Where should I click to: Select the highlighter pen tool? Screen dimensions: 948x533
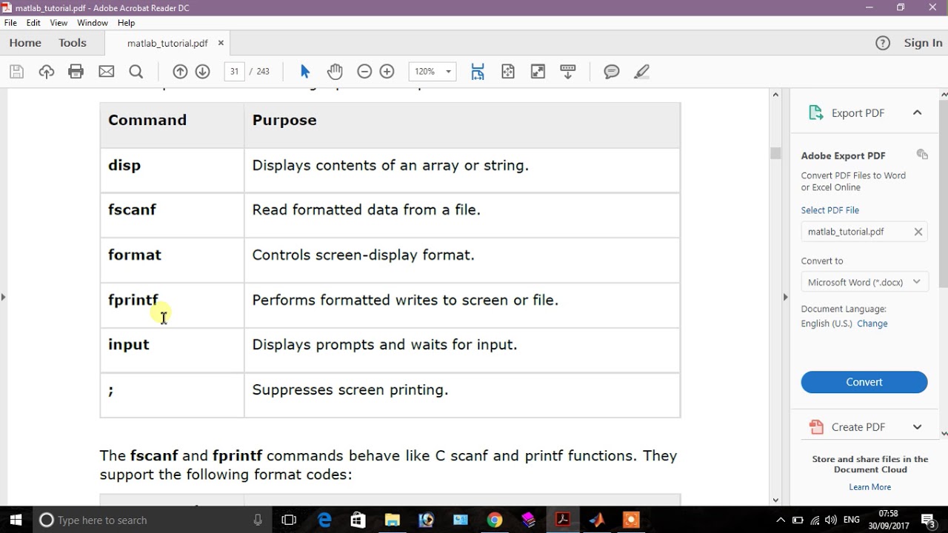pyautogui.click(x=642, y=72)
